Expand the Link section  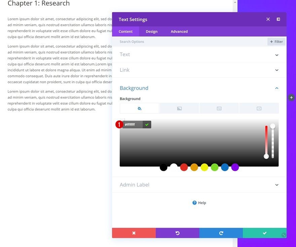[199, 70]
